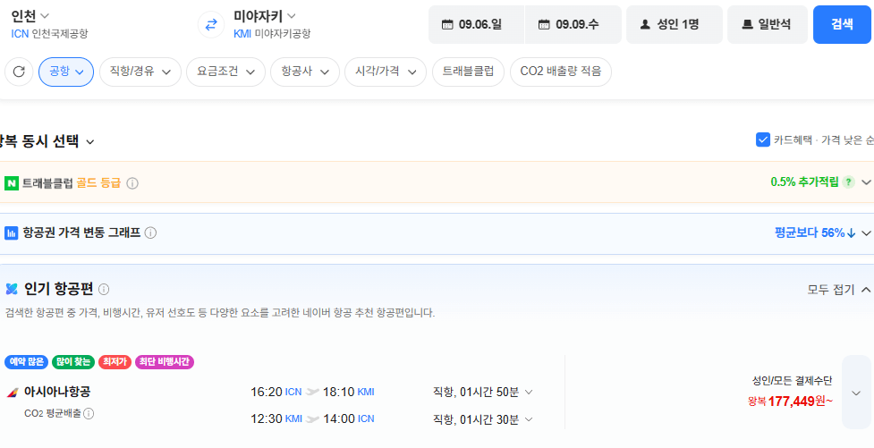874x448 pixels.
Task: Open the 직항/경유 filter dropdown
Action: coord(140,72)
